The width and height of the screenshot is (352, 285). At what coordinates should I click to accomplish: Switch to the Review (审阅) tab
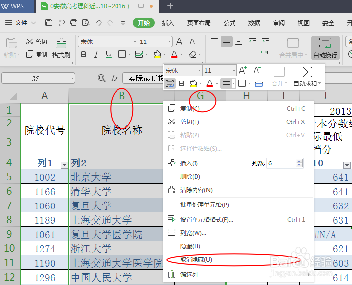[279, 23]
